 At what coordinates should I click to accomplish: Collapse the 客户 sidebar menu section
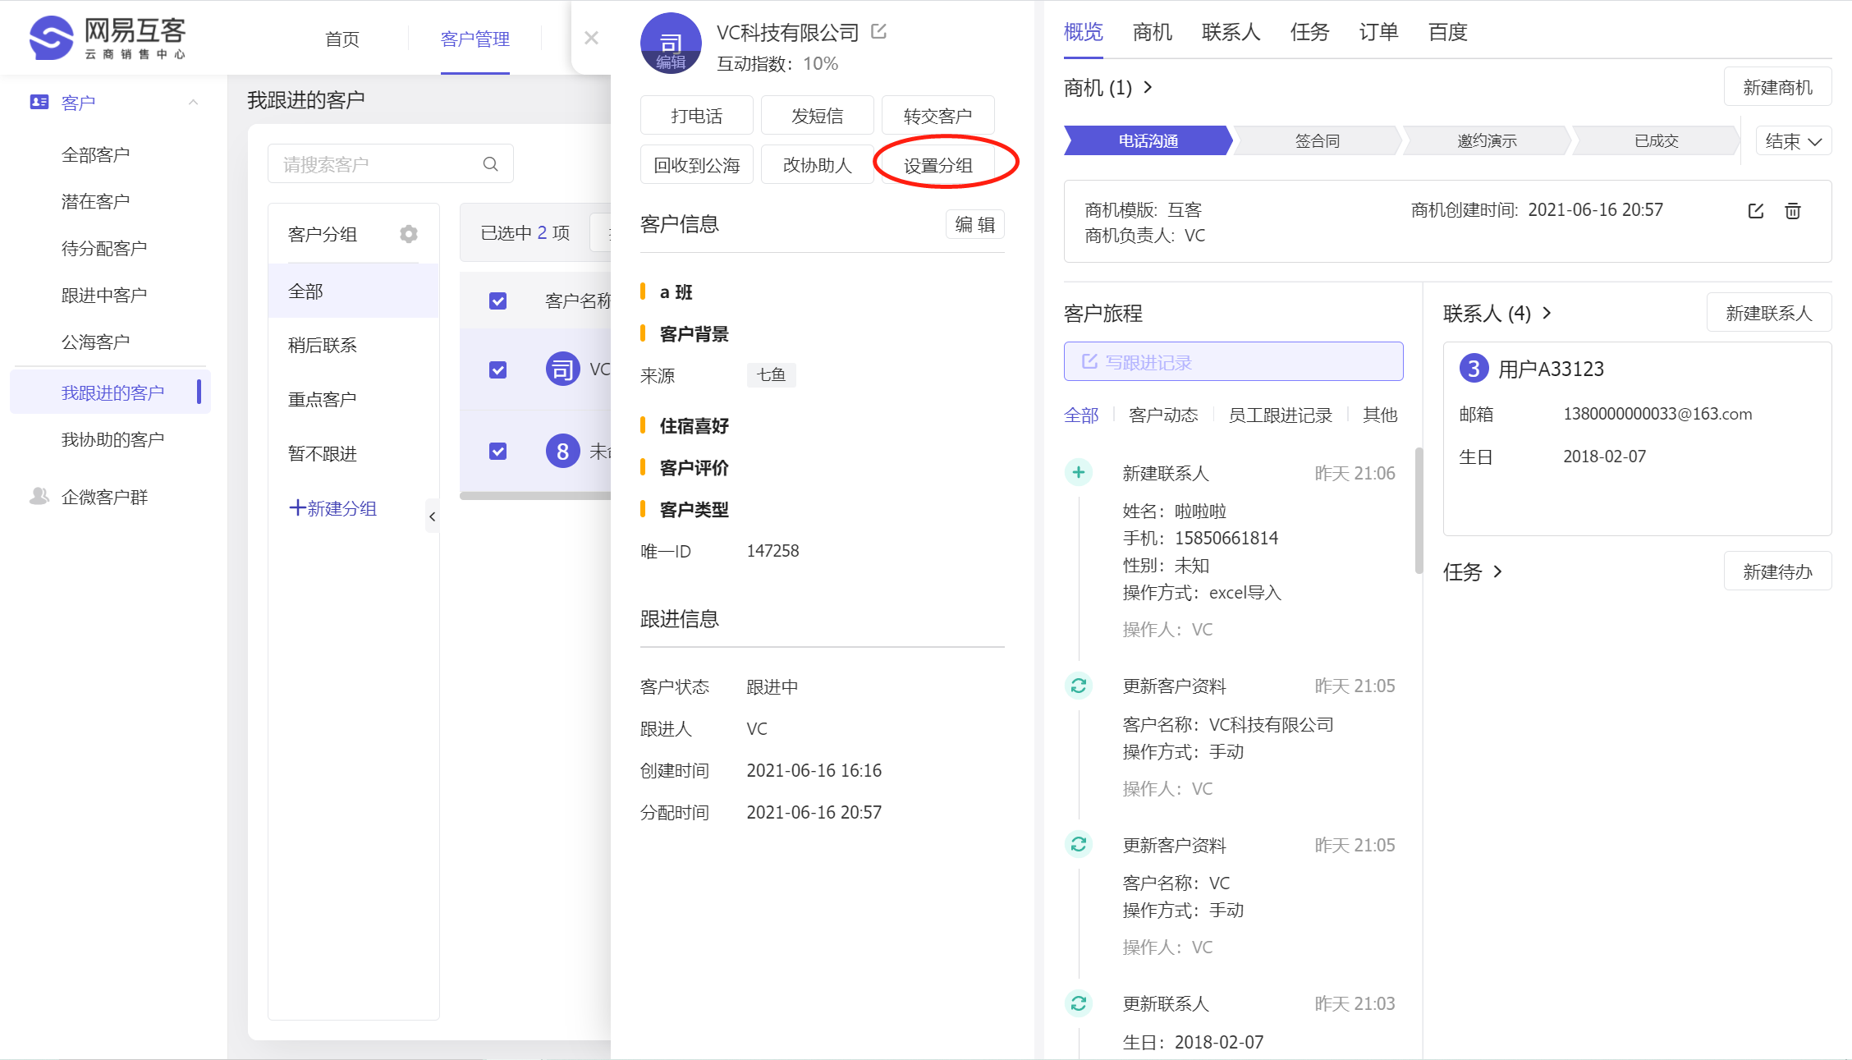pos(194,103)
